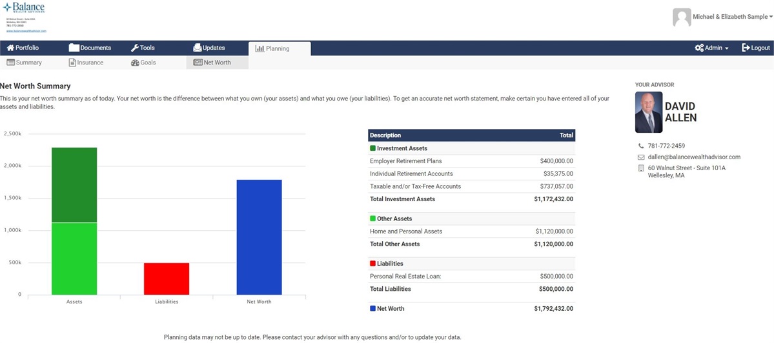Open the Documents tab

(x=90, y=48)
